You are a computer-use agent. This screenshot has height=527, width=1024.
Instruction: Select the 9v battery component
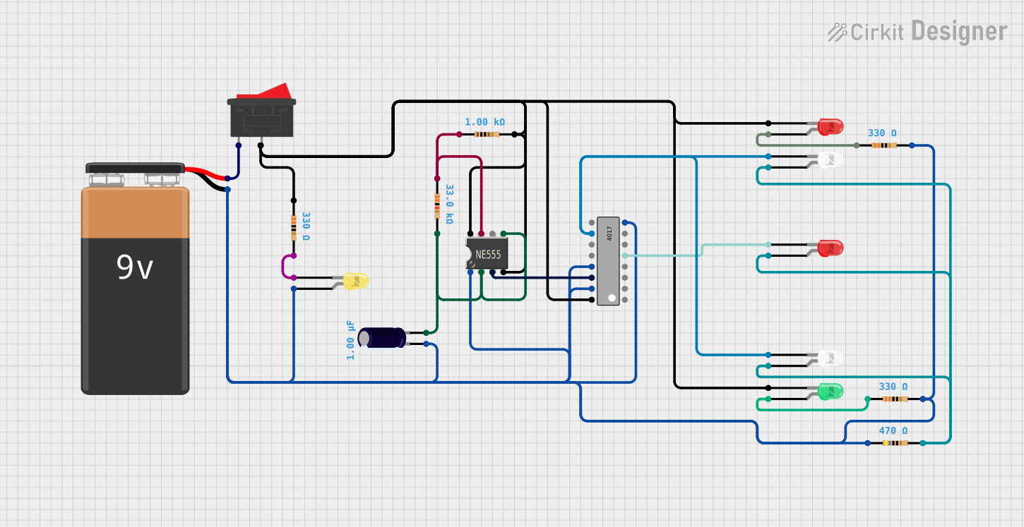pyautogui.click(x=136, y=290)
